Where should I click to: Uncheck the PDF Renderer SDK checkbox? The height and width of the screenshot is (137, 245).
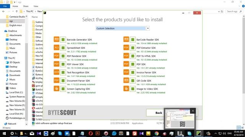coord(63,56)
